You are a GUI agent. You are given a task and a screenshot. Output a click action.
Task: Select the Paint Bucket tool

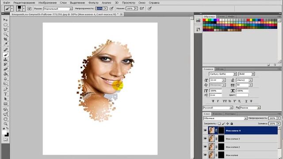click(x=5, y=74)
